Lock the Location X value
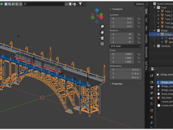The width and height of the screenshot is (173, 130). point(139,19)
